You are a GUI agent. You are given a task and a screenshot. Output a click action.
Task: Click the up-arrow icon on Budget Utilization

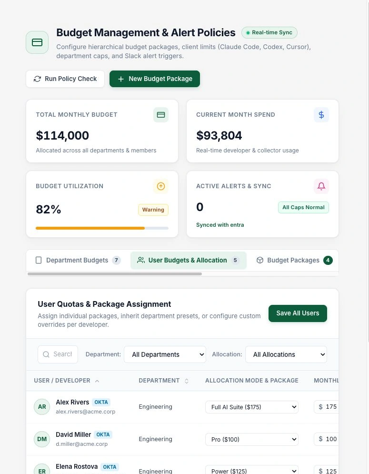(x=161, y=186)
